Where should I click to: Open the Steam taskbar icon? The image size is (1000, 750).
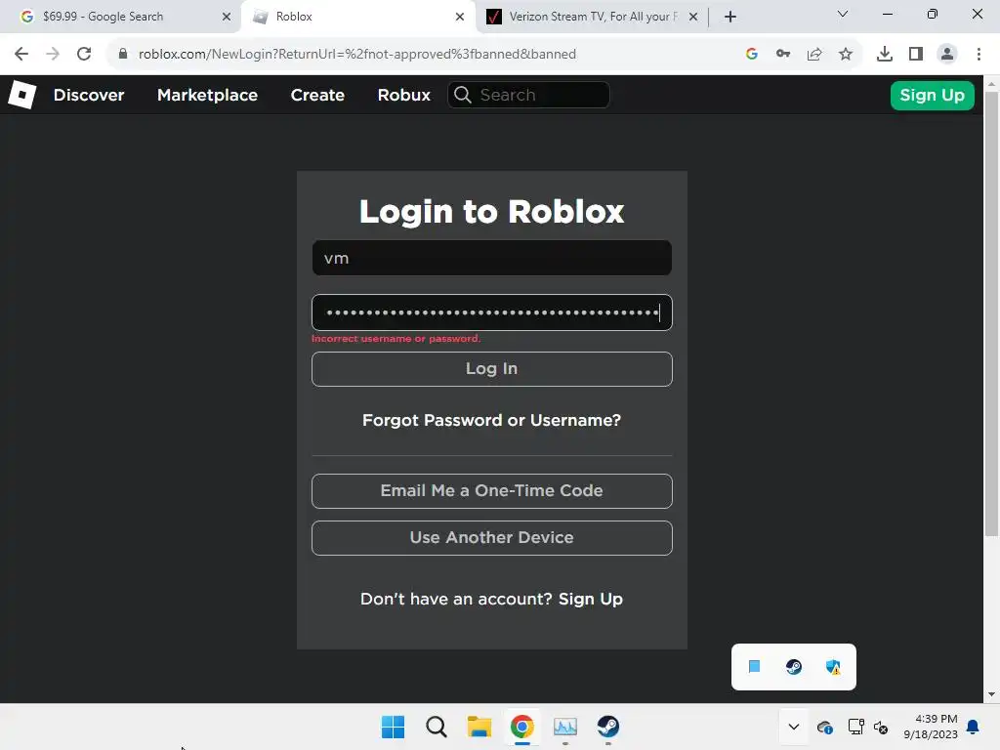pyautogui.click(x=607, y=727)
